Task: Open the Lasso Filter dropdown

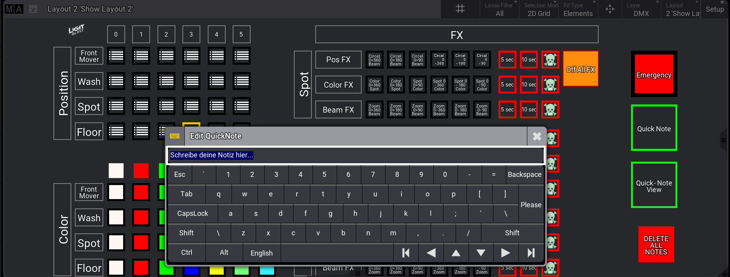Action: [x=500, y=9]
